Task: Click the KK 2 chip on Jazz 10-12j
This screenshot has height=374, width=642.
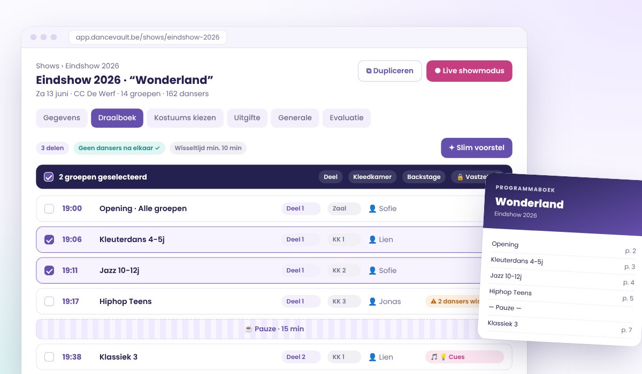Action: coord(344,271)
